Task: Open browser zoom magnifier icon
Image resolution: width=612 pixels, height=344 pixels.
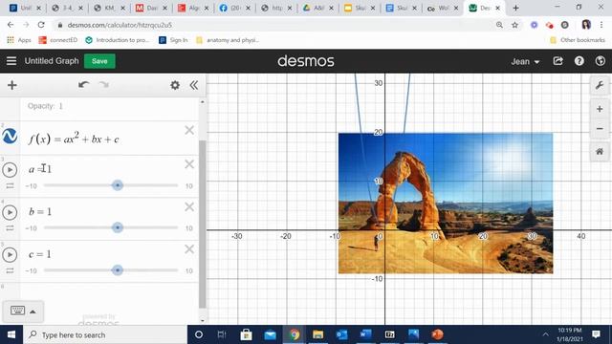Action: point(499,25)
